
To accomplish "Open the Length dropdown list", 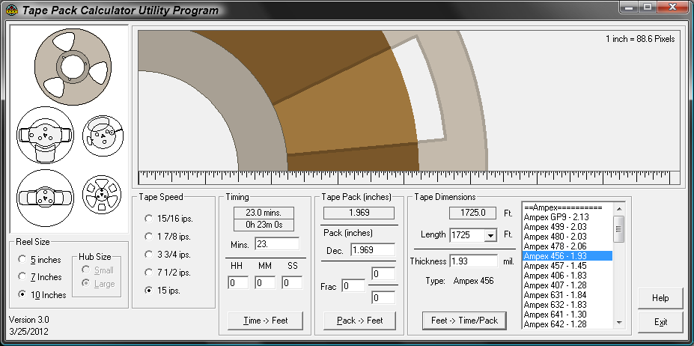I will click(490, 235).
